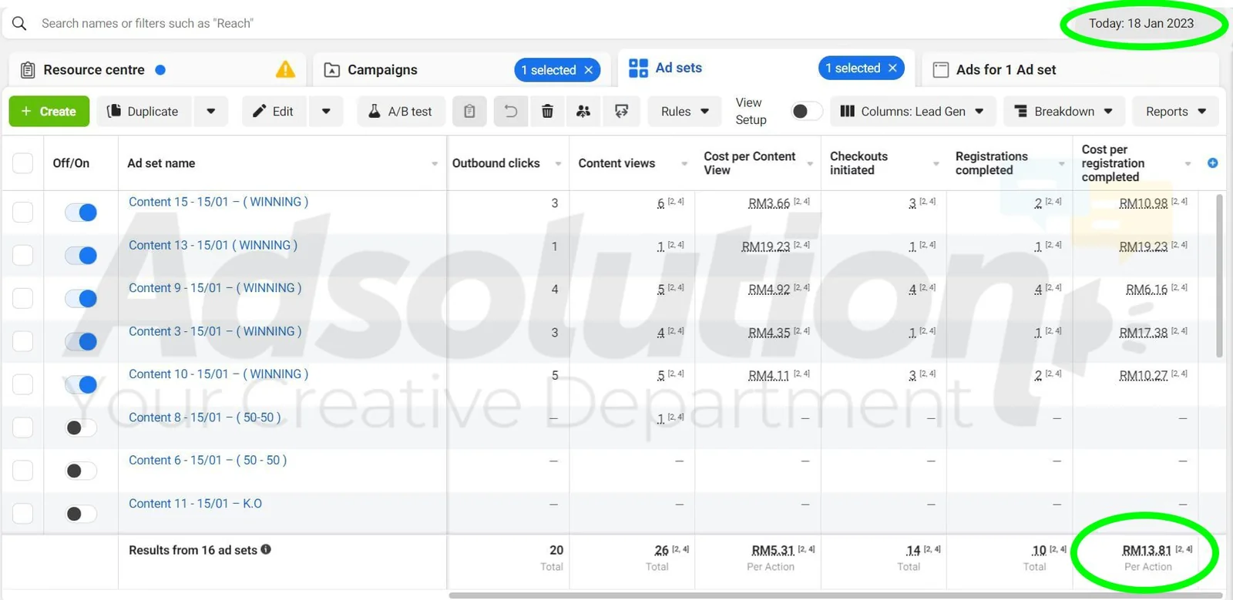Viewport: 1233px width, 600px height.
Task: Open the Breakdown dropdown
Action: tap(1064, 112)
